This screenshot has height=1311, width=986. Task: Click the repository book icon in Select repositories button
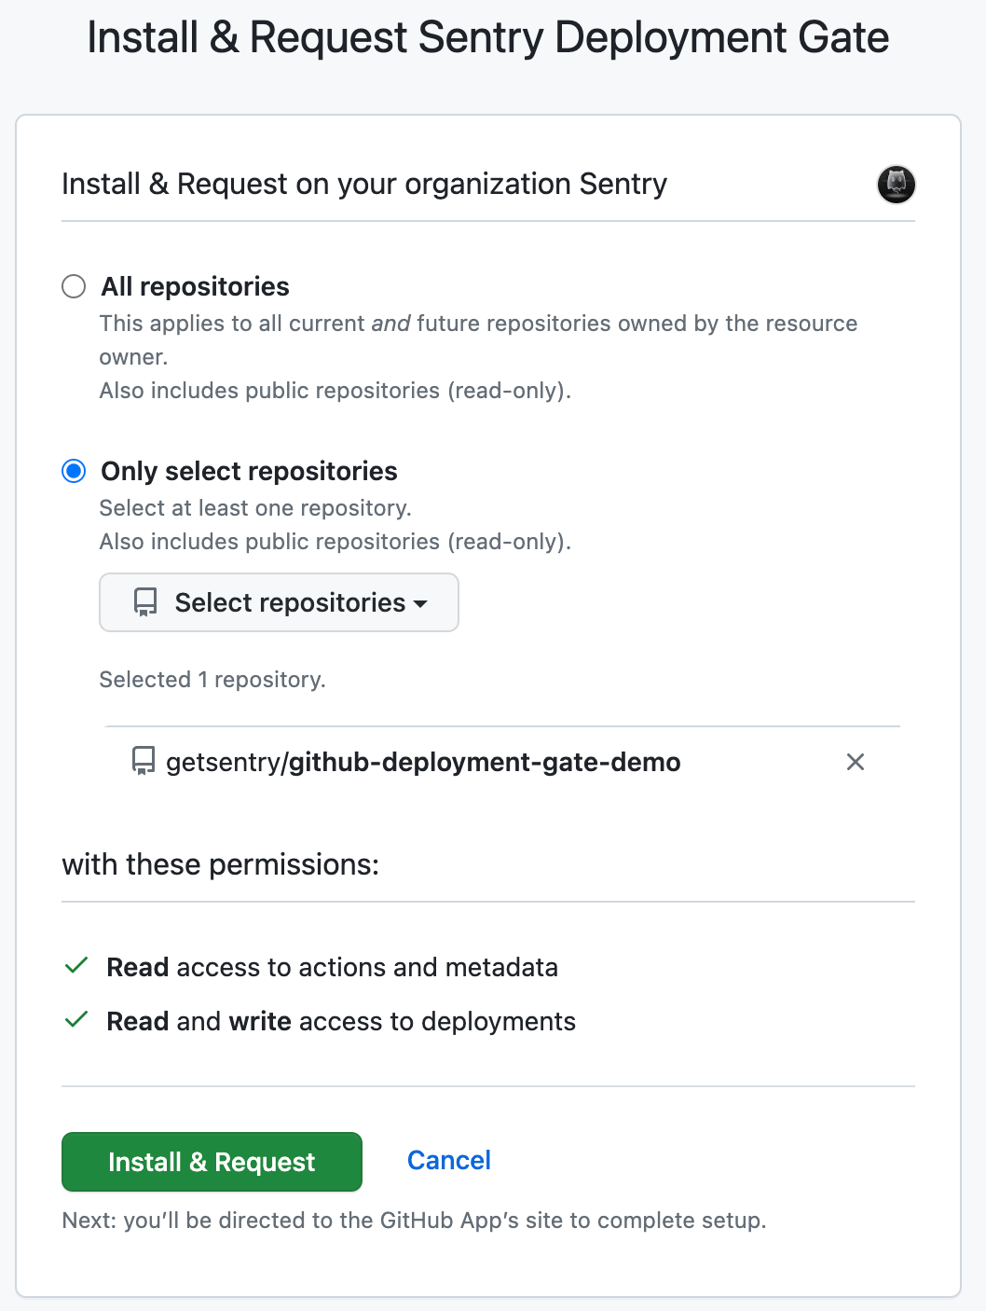[x=144, y=602]
